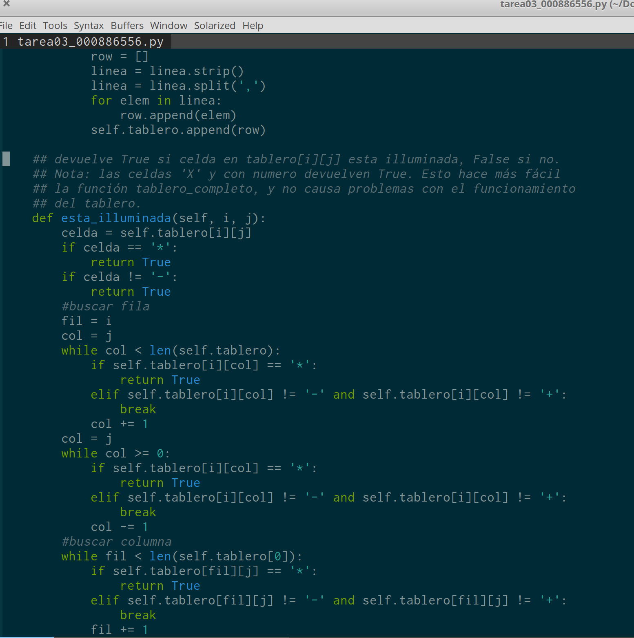Click the while col >= 0 line
This screenshot has height=638, width=634.
(x=115, y=453)
